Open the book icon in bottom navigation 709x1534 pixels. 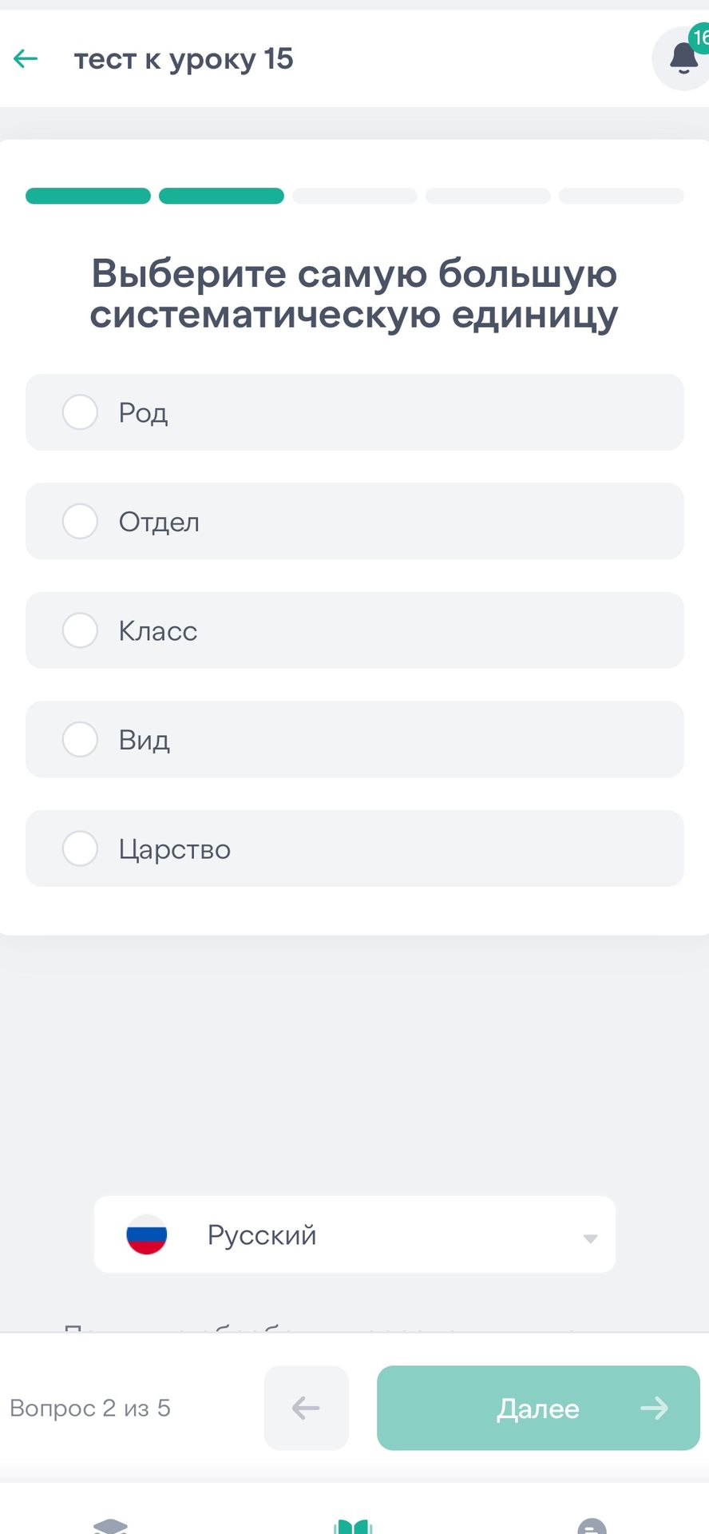353,1524
